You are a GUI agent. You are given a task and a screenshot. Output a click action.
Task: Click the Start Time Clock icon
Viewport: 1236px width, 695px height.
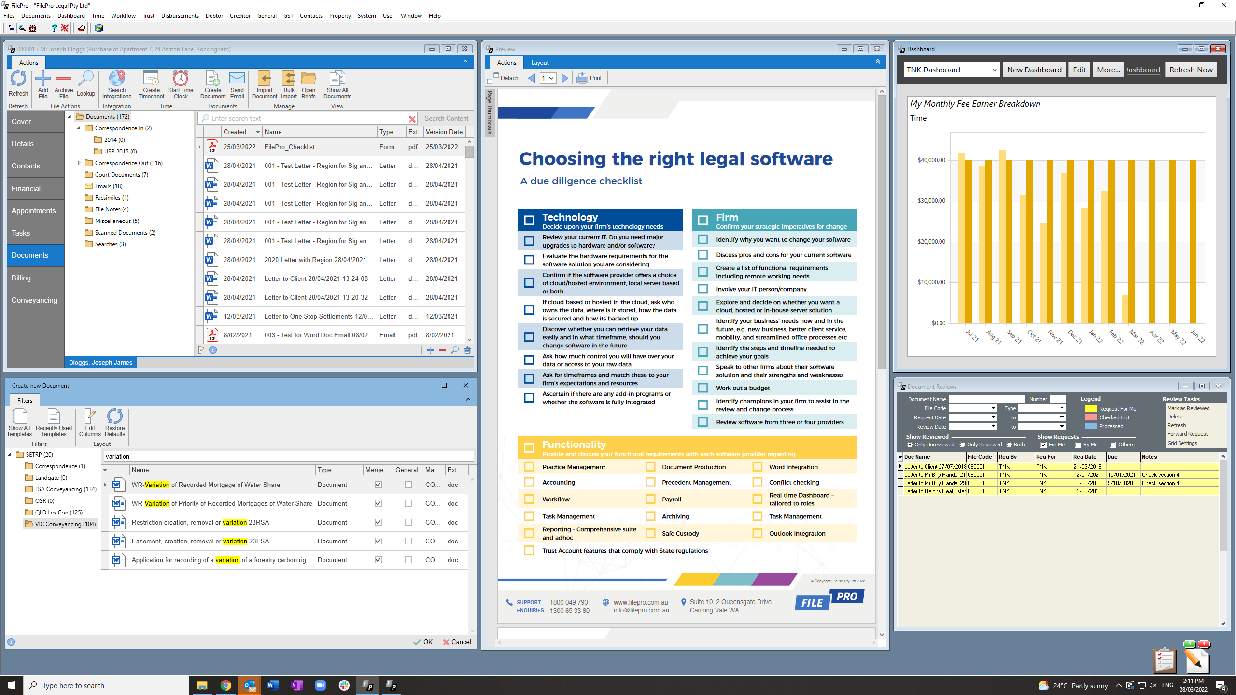tap(181, 79)
